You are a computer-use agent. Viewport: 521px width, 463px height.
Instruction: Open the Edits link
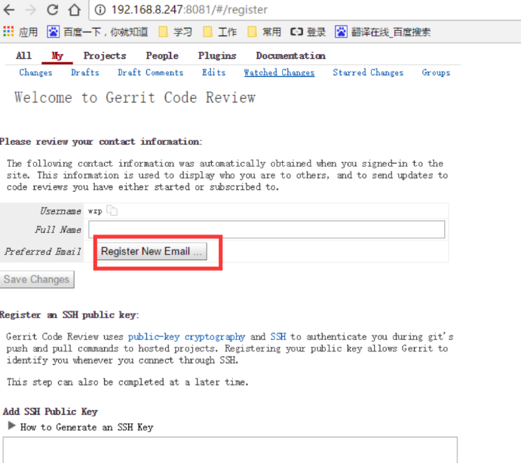pos(213,72)
